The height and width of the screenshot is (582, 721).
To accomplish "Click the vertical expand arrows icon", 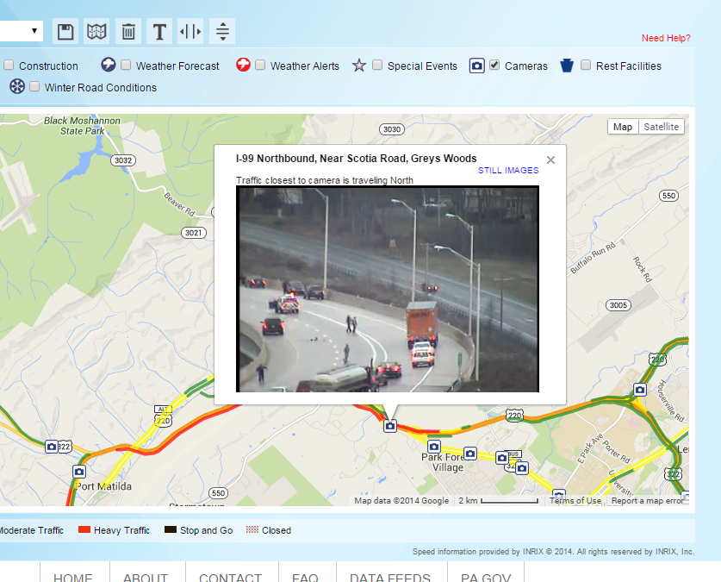I will (x=222, y=31).
